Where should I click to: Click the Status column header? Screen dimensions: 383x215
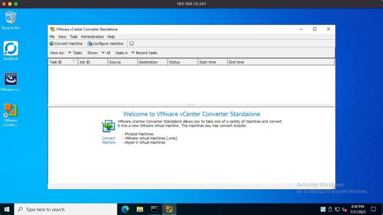(x=183, y=62)
